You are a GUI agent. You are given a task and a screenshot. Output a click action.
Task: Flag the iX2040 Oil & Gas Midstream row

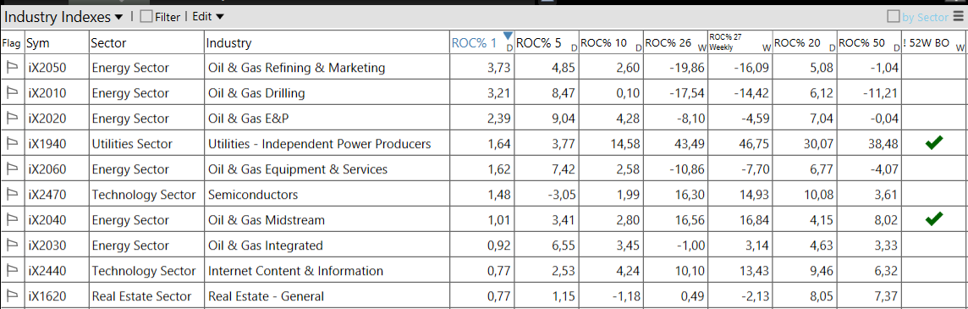tap(12, 219)
